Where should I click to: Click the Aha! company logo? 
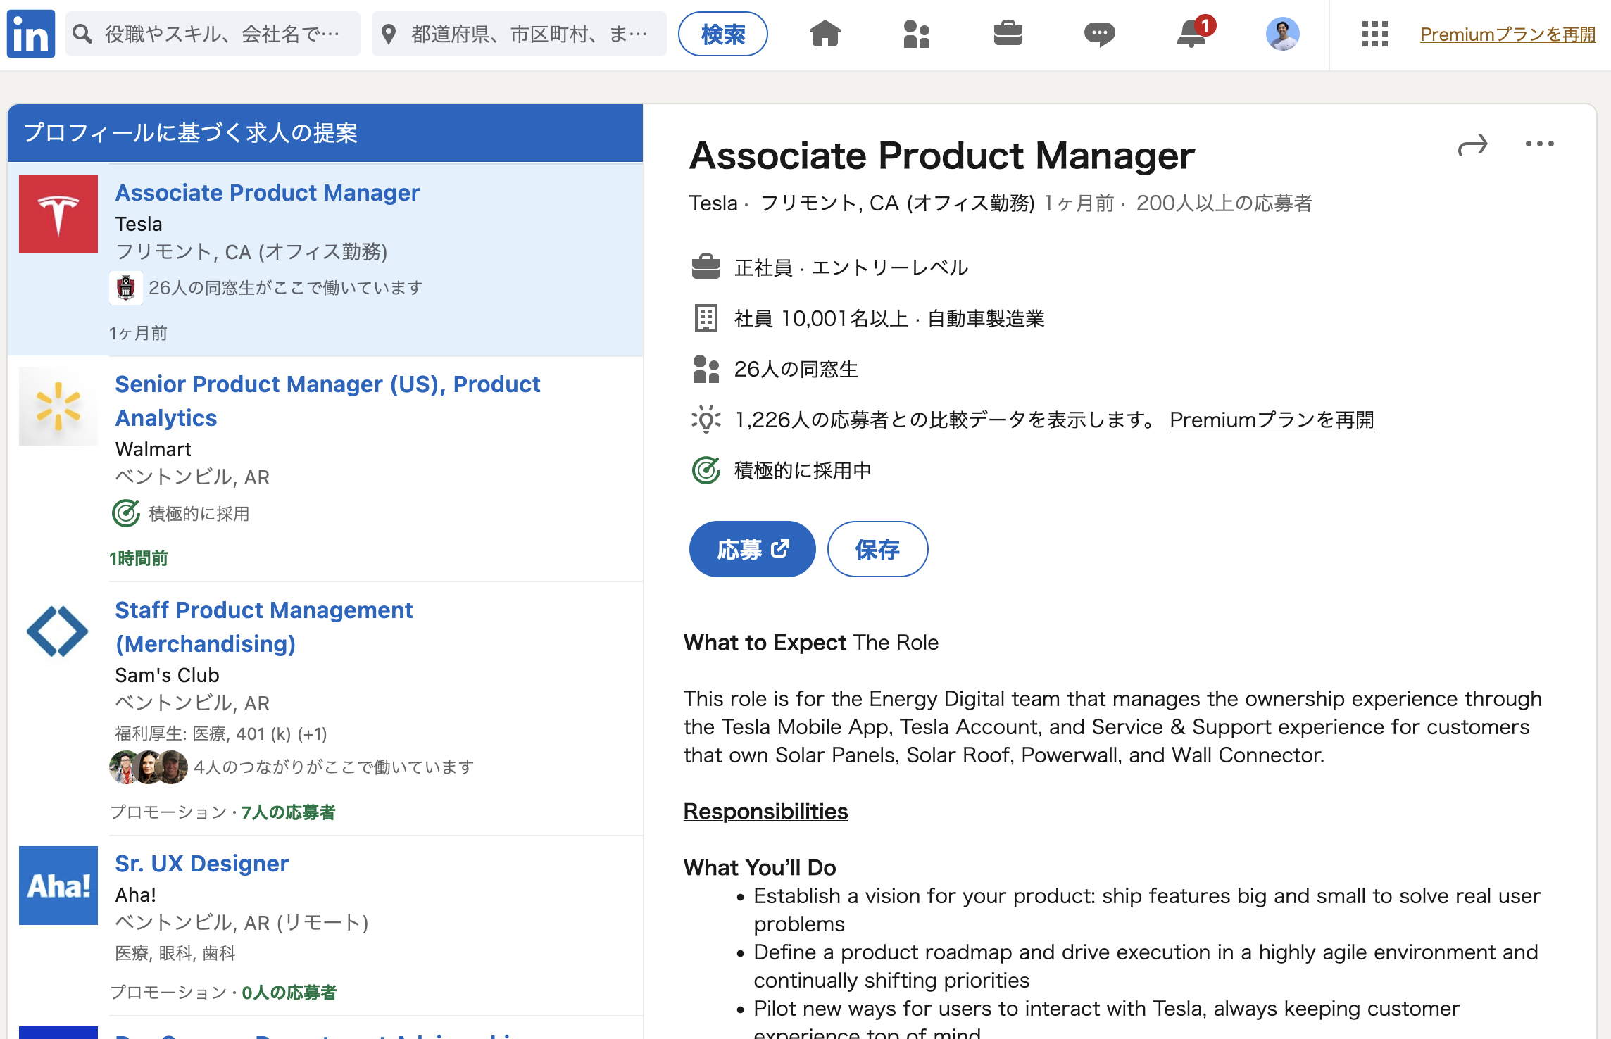(x=58, y=886)
